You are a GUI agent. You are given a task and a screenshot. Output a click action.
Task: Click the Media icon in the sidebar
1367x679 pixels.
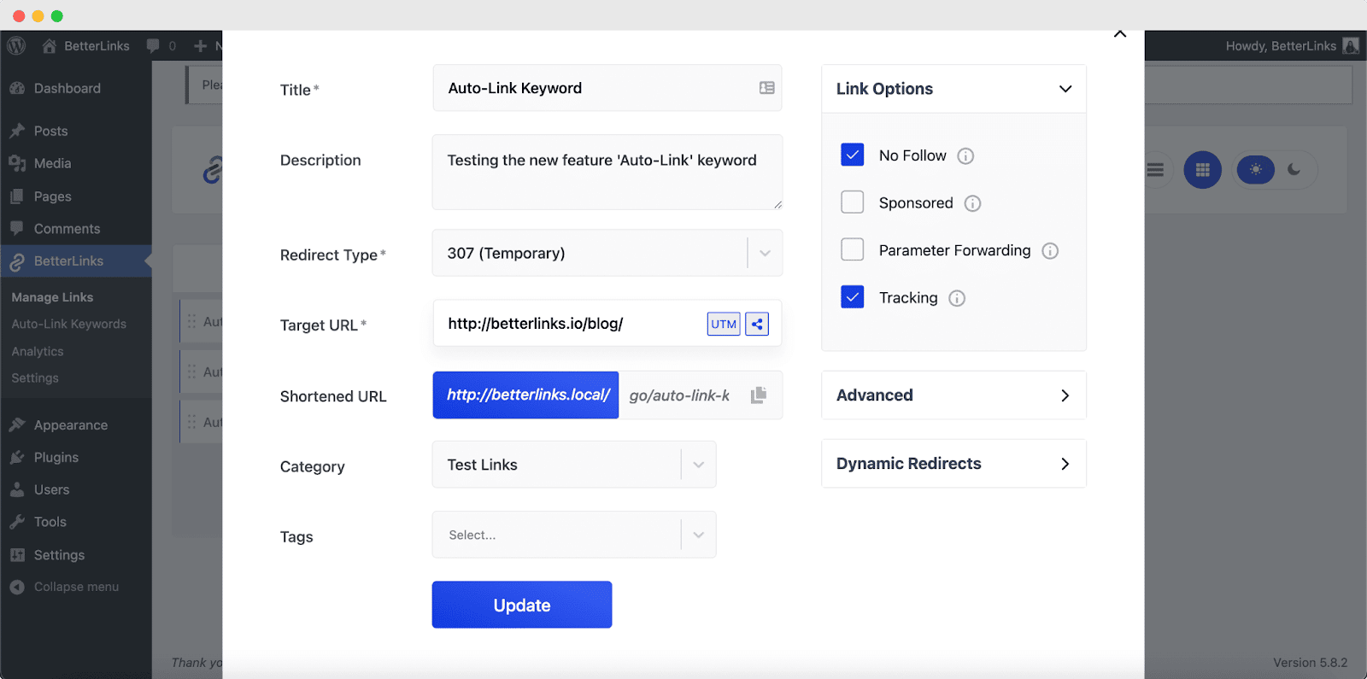pos(17,163)
